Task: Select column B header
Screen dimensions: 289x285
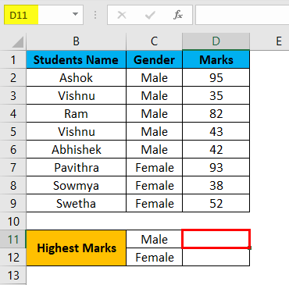Action: 76,41
